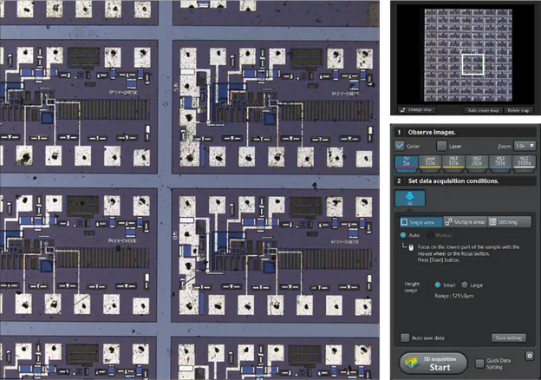Enable the Laser checkbox
Viewport: 541px width, 380px height.
tap(442, 146)
